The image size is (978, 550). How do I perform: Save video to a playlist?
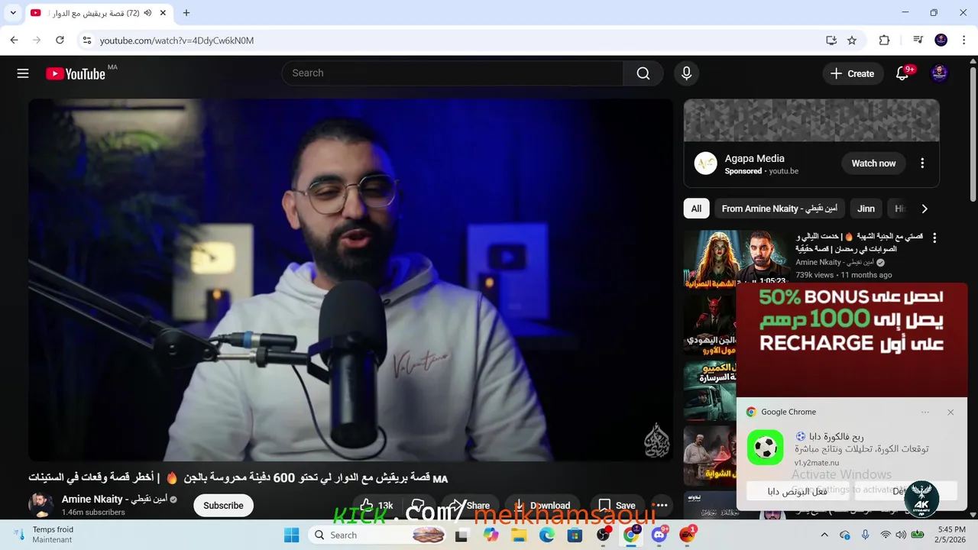pos(617,505)
